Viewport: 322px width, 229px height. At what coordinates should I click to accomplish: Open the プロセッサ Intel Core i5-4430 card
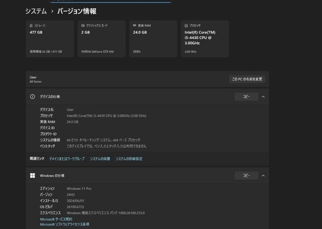click(x=205, y=38)
